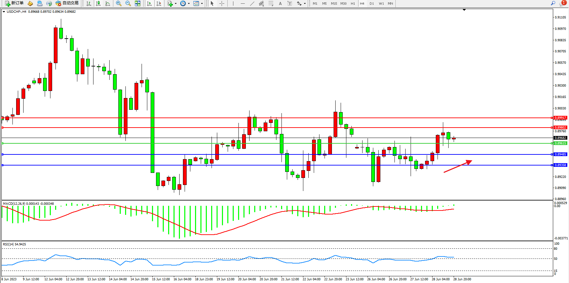569x283 pixels.
Task: Open the search magnifier icon
Action: 553,3
